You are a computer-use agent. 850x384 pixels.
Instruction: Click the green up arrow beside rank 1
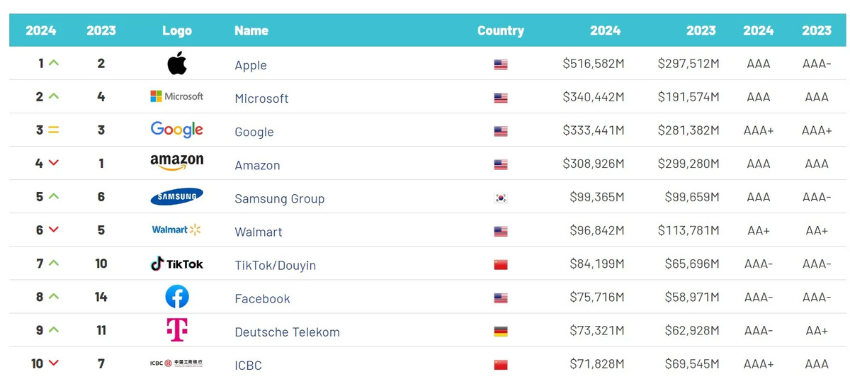[x=54, y=63]
